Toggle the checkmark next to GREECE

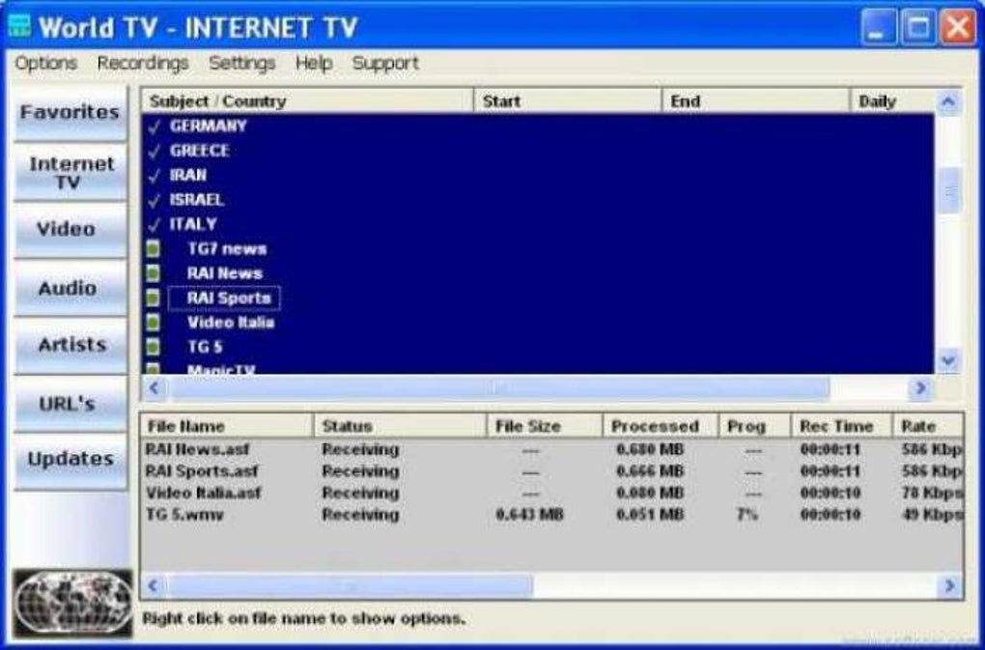tap(154, 151)
